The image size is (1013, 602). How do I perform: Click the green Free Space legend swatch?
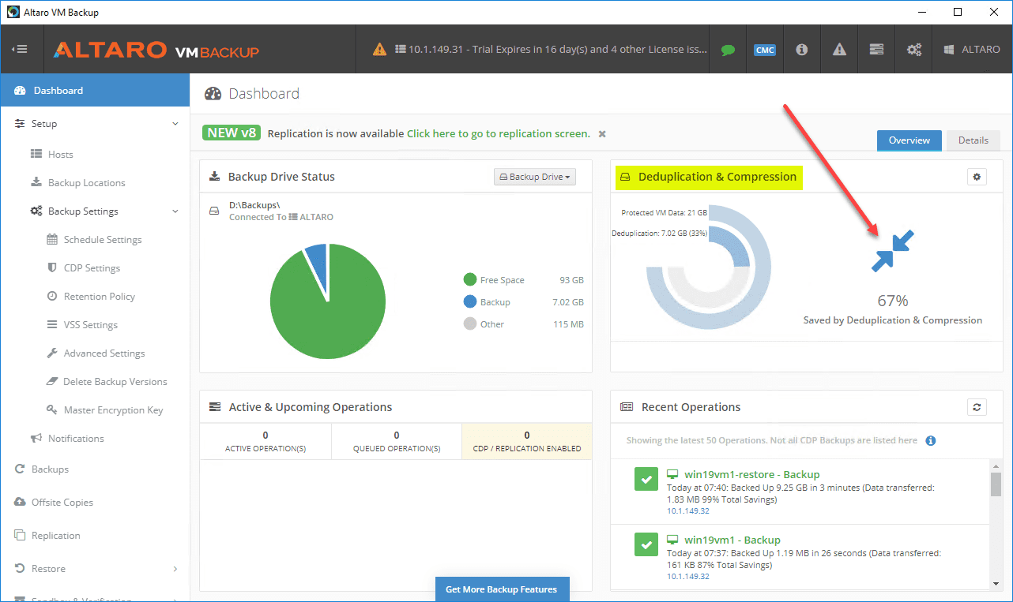[x=470, y=279]
